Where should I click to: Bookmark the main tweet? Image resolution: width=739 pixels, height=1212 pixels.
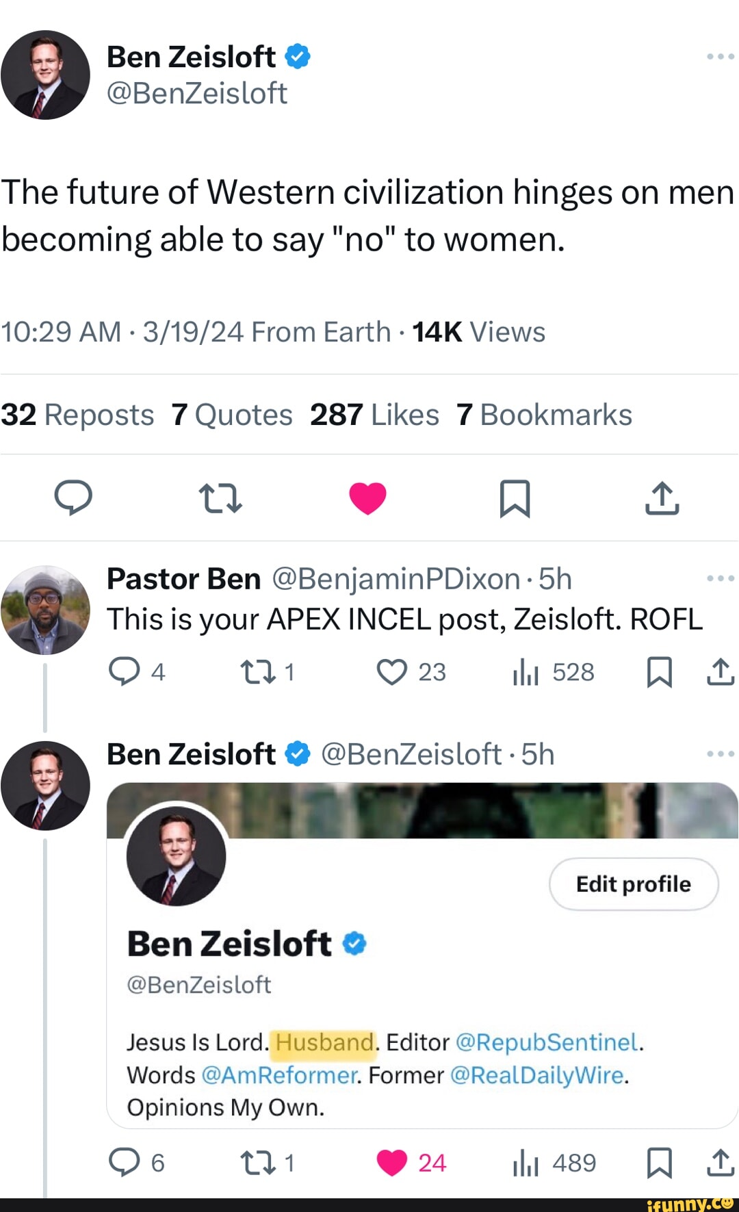(515, 498)
